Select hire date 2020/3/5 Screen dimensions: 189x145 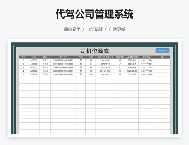[x=132, y=61]
